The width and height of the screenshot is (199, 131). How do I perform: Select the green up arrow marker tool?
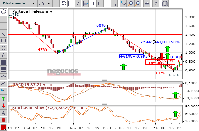pyautogui.click(x=3, y=98)
